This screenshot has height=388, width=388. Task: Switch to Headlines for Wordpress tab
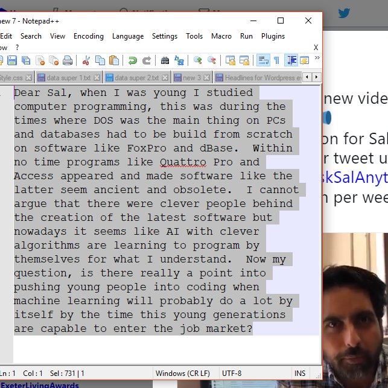tap(257, 78)
